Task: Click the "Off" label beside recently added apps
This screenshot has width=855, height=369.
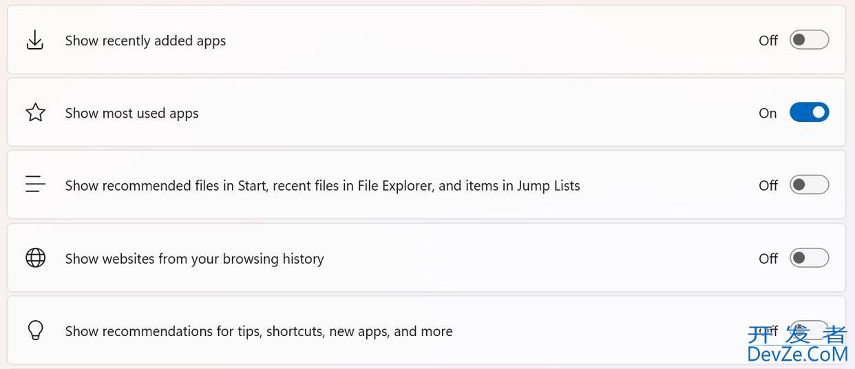Action: pos(768,41)
